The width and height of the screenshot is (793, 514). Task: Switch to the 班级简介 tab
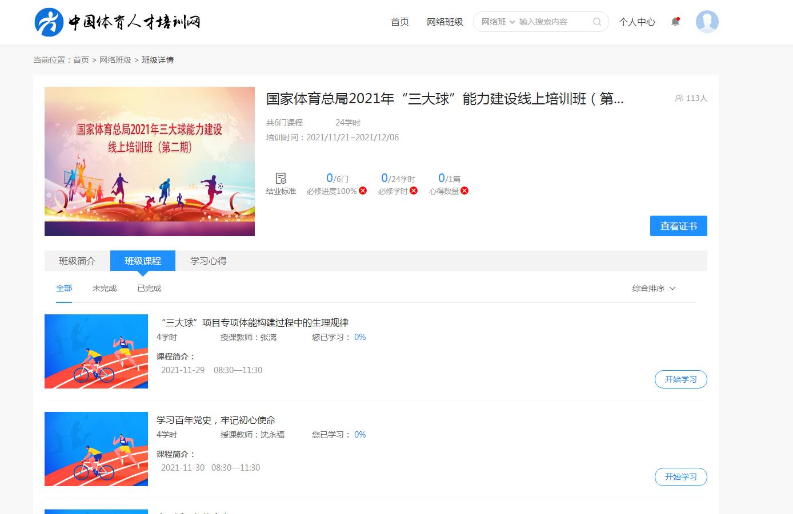click(x=77, y=261)
